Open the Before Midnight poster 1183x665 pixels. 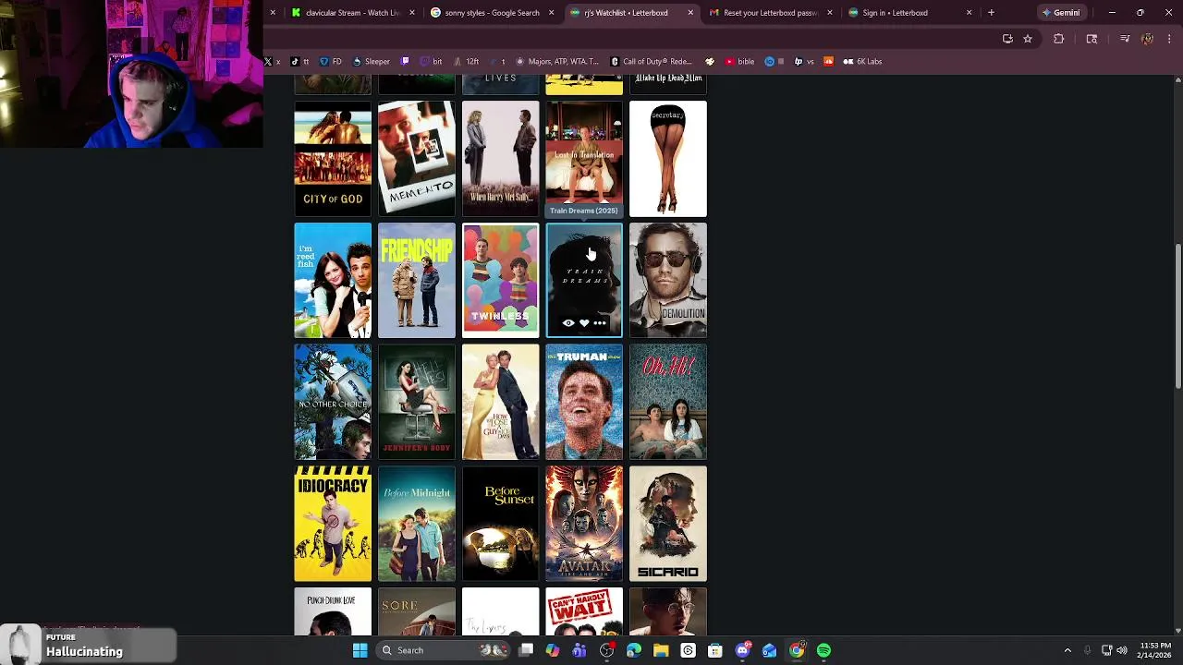point(417,524)
